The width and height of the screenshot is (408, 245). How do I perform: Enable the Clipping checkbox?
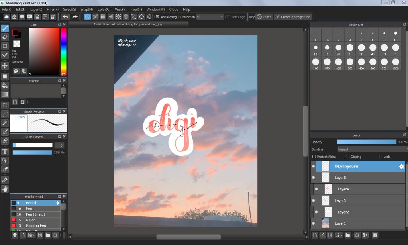[x=347, y=157]
